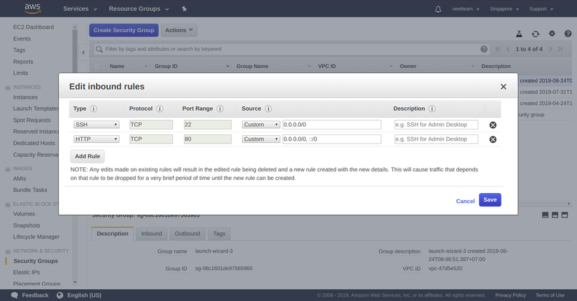Collapse the INSTANCES sidebar section
This screenshot has width=577, height=301.
pyautogui.click(x=8, y=87)
